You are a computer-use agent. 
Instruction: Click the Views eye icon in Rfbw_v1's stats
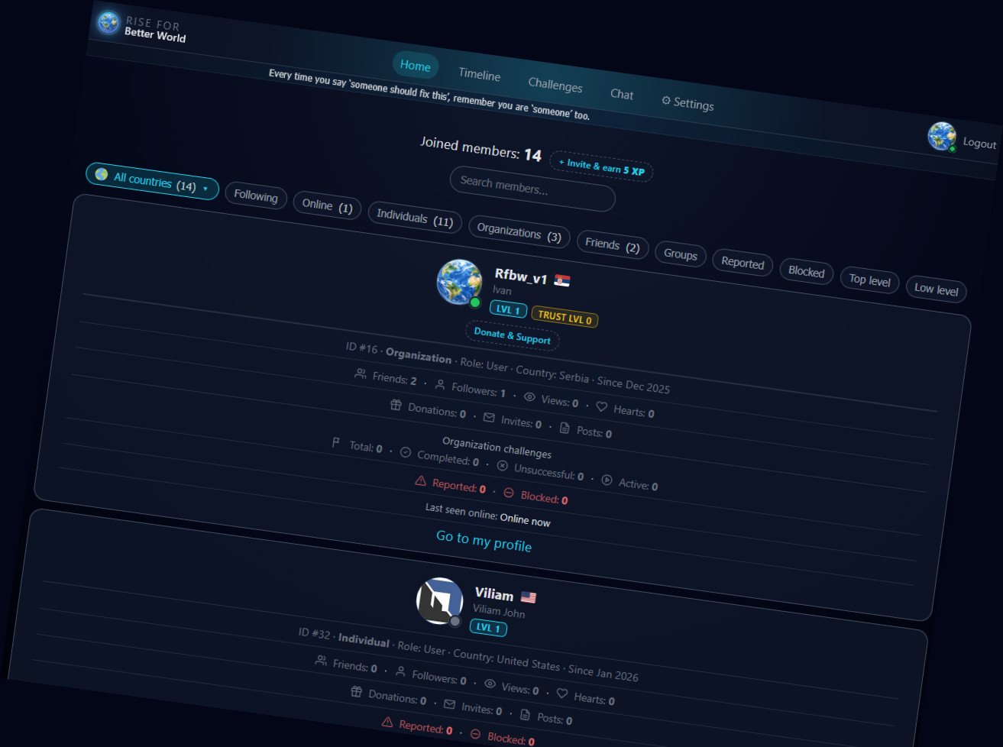(x=529, y=397)
